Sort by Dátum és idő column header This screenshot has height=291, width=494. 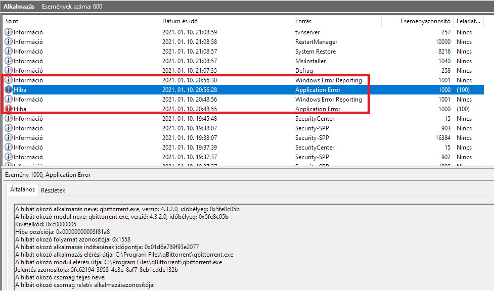tap(226, 21)
